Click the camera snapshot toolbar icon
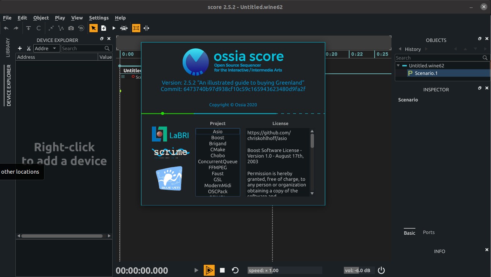491x277 pixels. pyautogui.click(x=71, y=28)
